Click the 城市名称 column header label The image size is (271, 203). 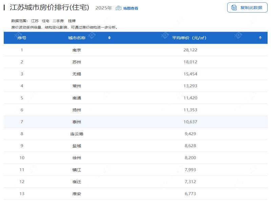77,38
